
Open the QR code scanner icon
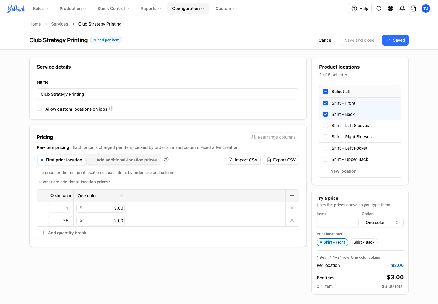point(391,9)
